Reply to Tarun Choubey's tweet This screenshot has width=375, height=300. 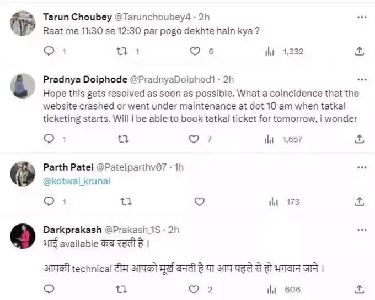pos(49,51)
